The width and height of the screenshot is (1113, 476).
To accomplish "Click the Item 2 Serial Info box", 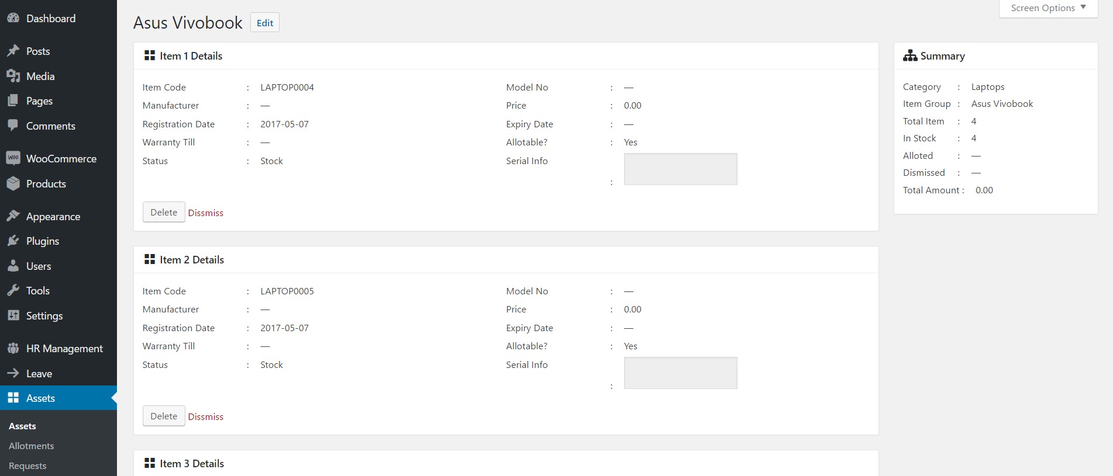I will [680, 373].
